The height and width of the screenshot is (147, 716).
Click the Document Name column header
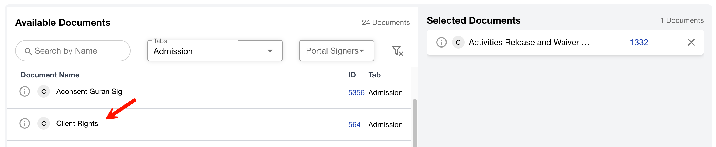coord(50,75)
